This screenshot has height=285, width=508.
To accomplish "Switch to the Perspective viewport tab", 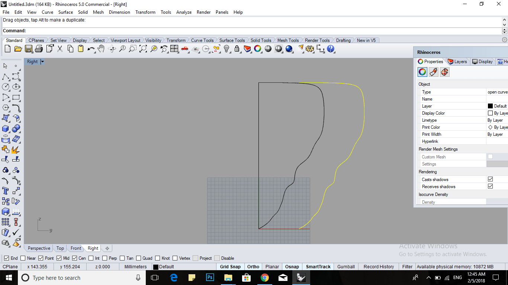I will (39, 248).
